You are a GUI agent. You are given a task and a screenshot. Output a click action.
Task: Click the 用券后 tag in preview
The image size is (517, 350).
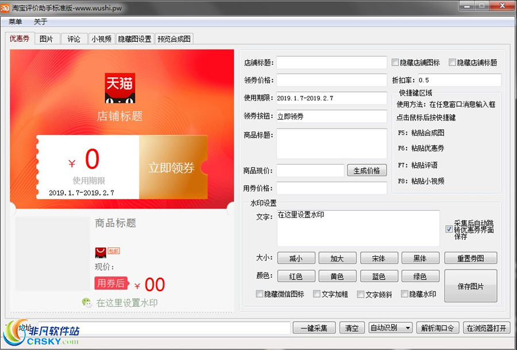pyautogui.click(x=111, y=283)
